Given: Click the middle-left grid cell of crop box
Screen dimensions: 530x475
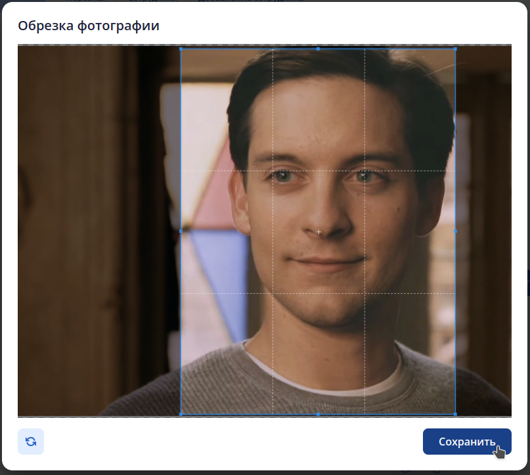Looking at the screenshot, I should click(x=226, y=232).
